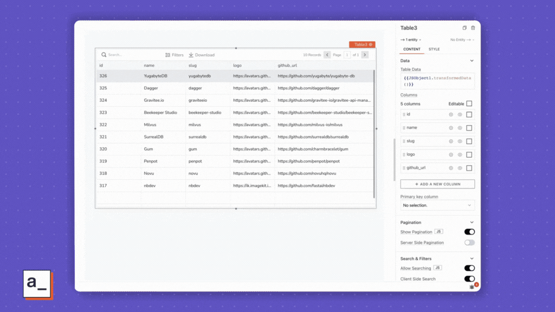Enable Server Side Pagination switch

click(x=469, y=243)
